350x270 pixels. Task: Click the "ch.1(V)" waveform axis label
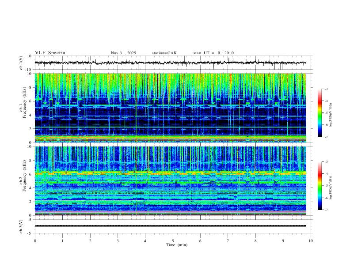pos(21,63)
